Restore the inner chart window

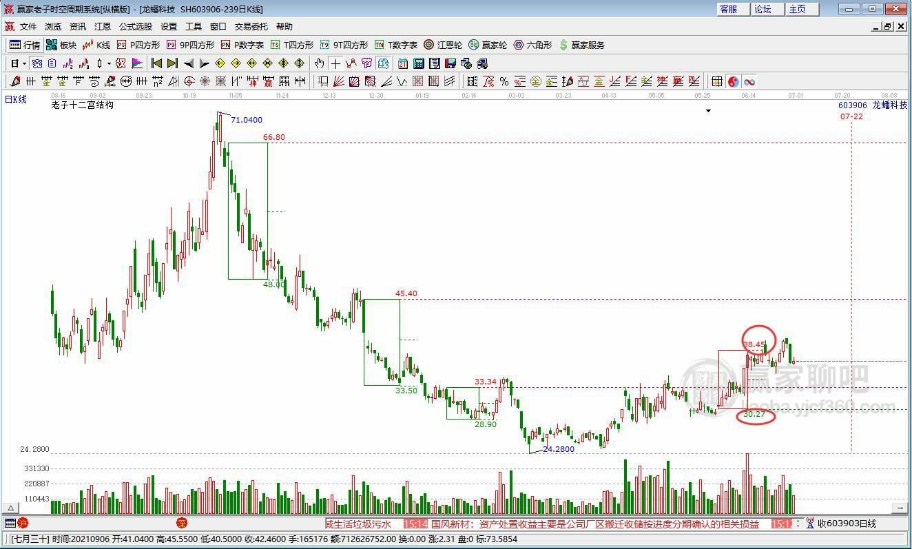point(887,26)
